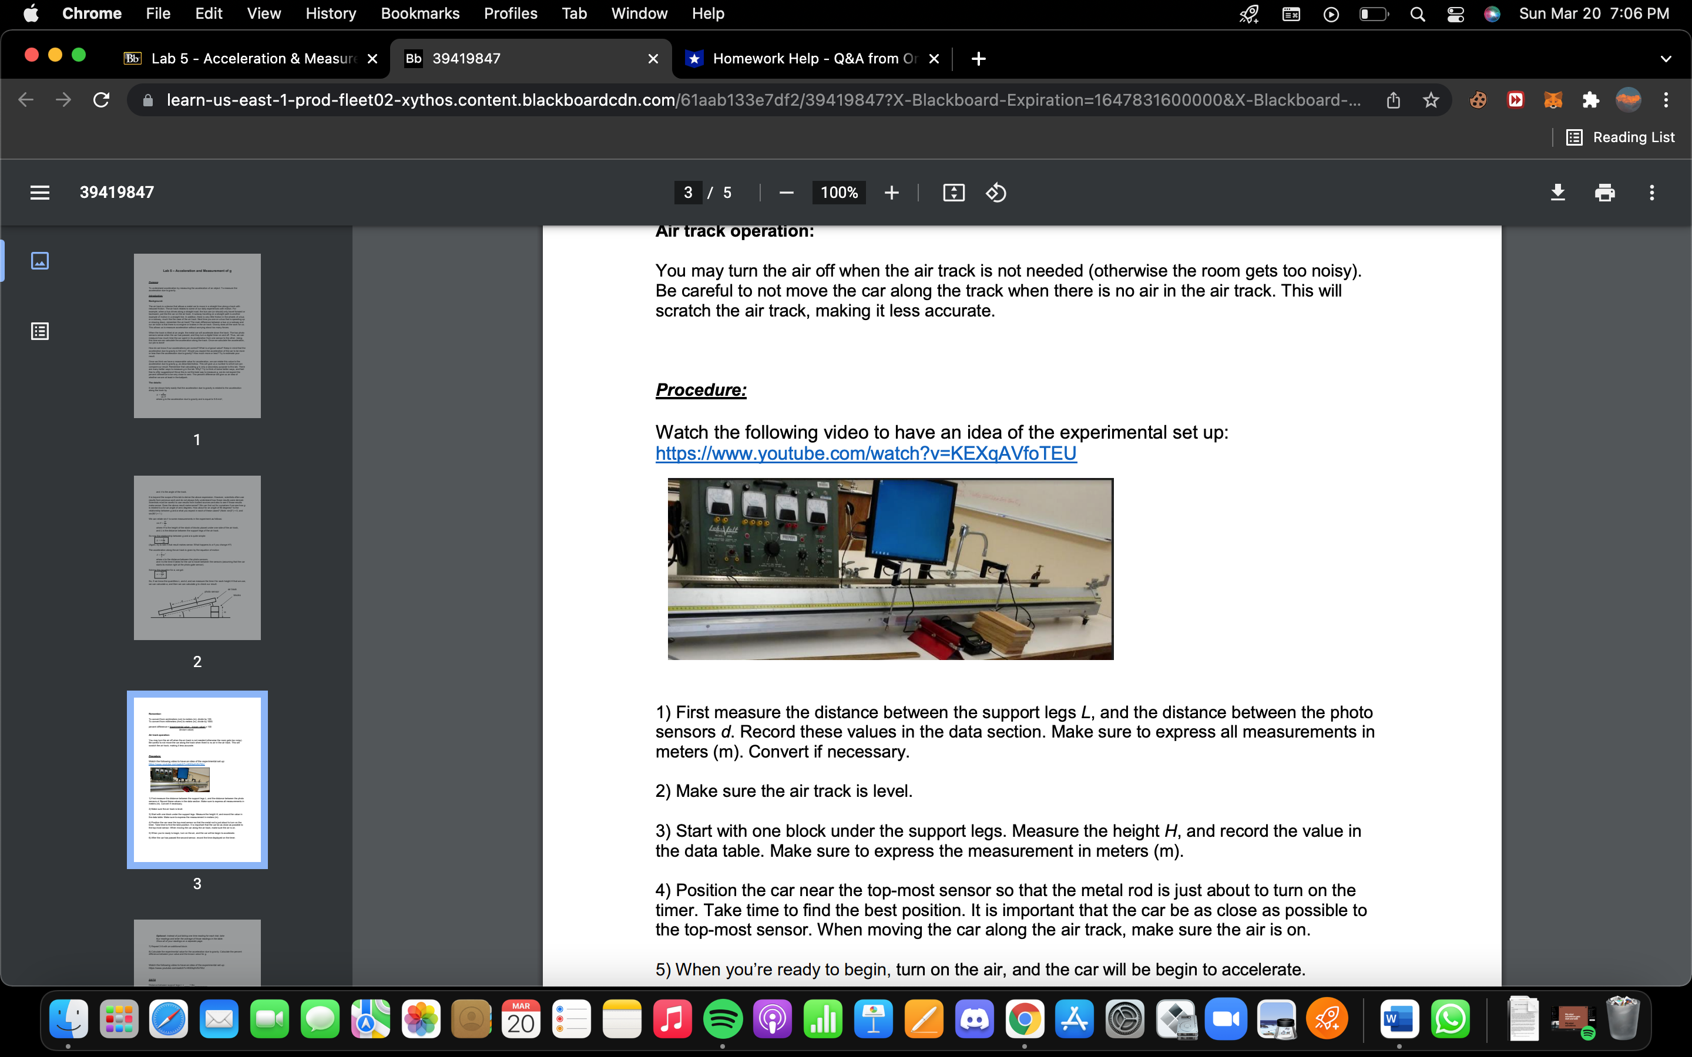The height and width of the screenshot is (1057, 1692).
Task: Zoom in on the PDF document
Action: click(892, 192)
